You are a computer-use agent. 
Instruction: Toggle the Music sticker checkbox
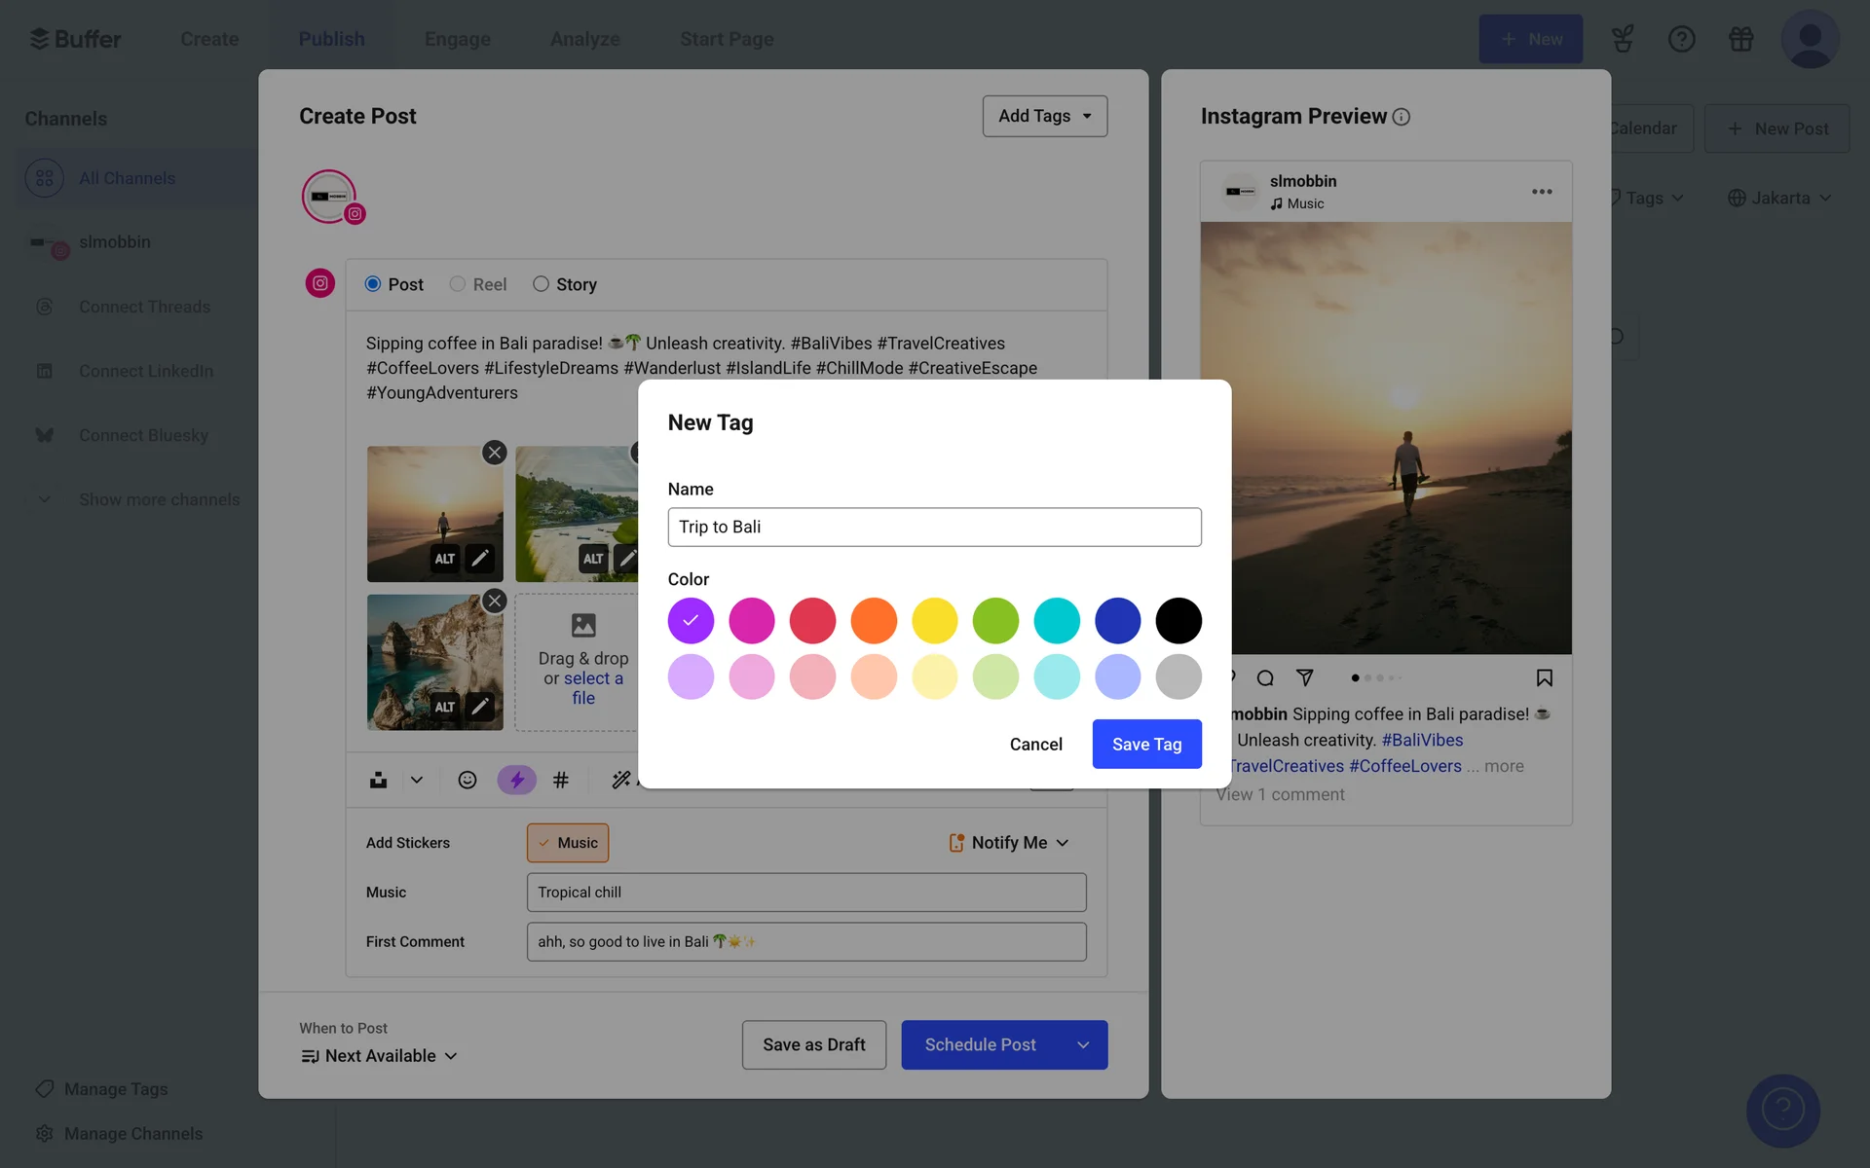568,843
